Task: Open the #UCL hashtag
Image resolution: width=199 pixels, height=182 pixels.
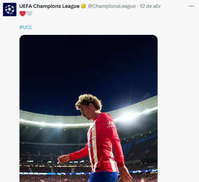Action: (x=26, y=27)
